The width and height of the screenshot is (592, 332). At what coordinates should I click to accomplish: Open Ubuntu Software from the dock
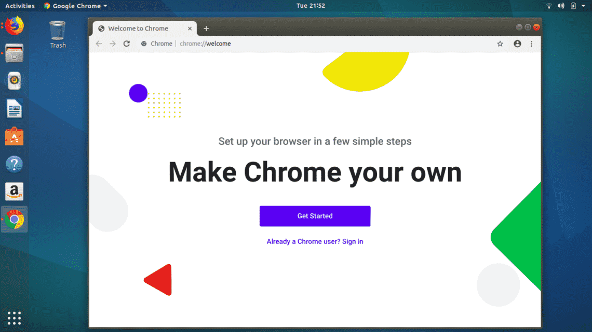[x=15, y=136]
